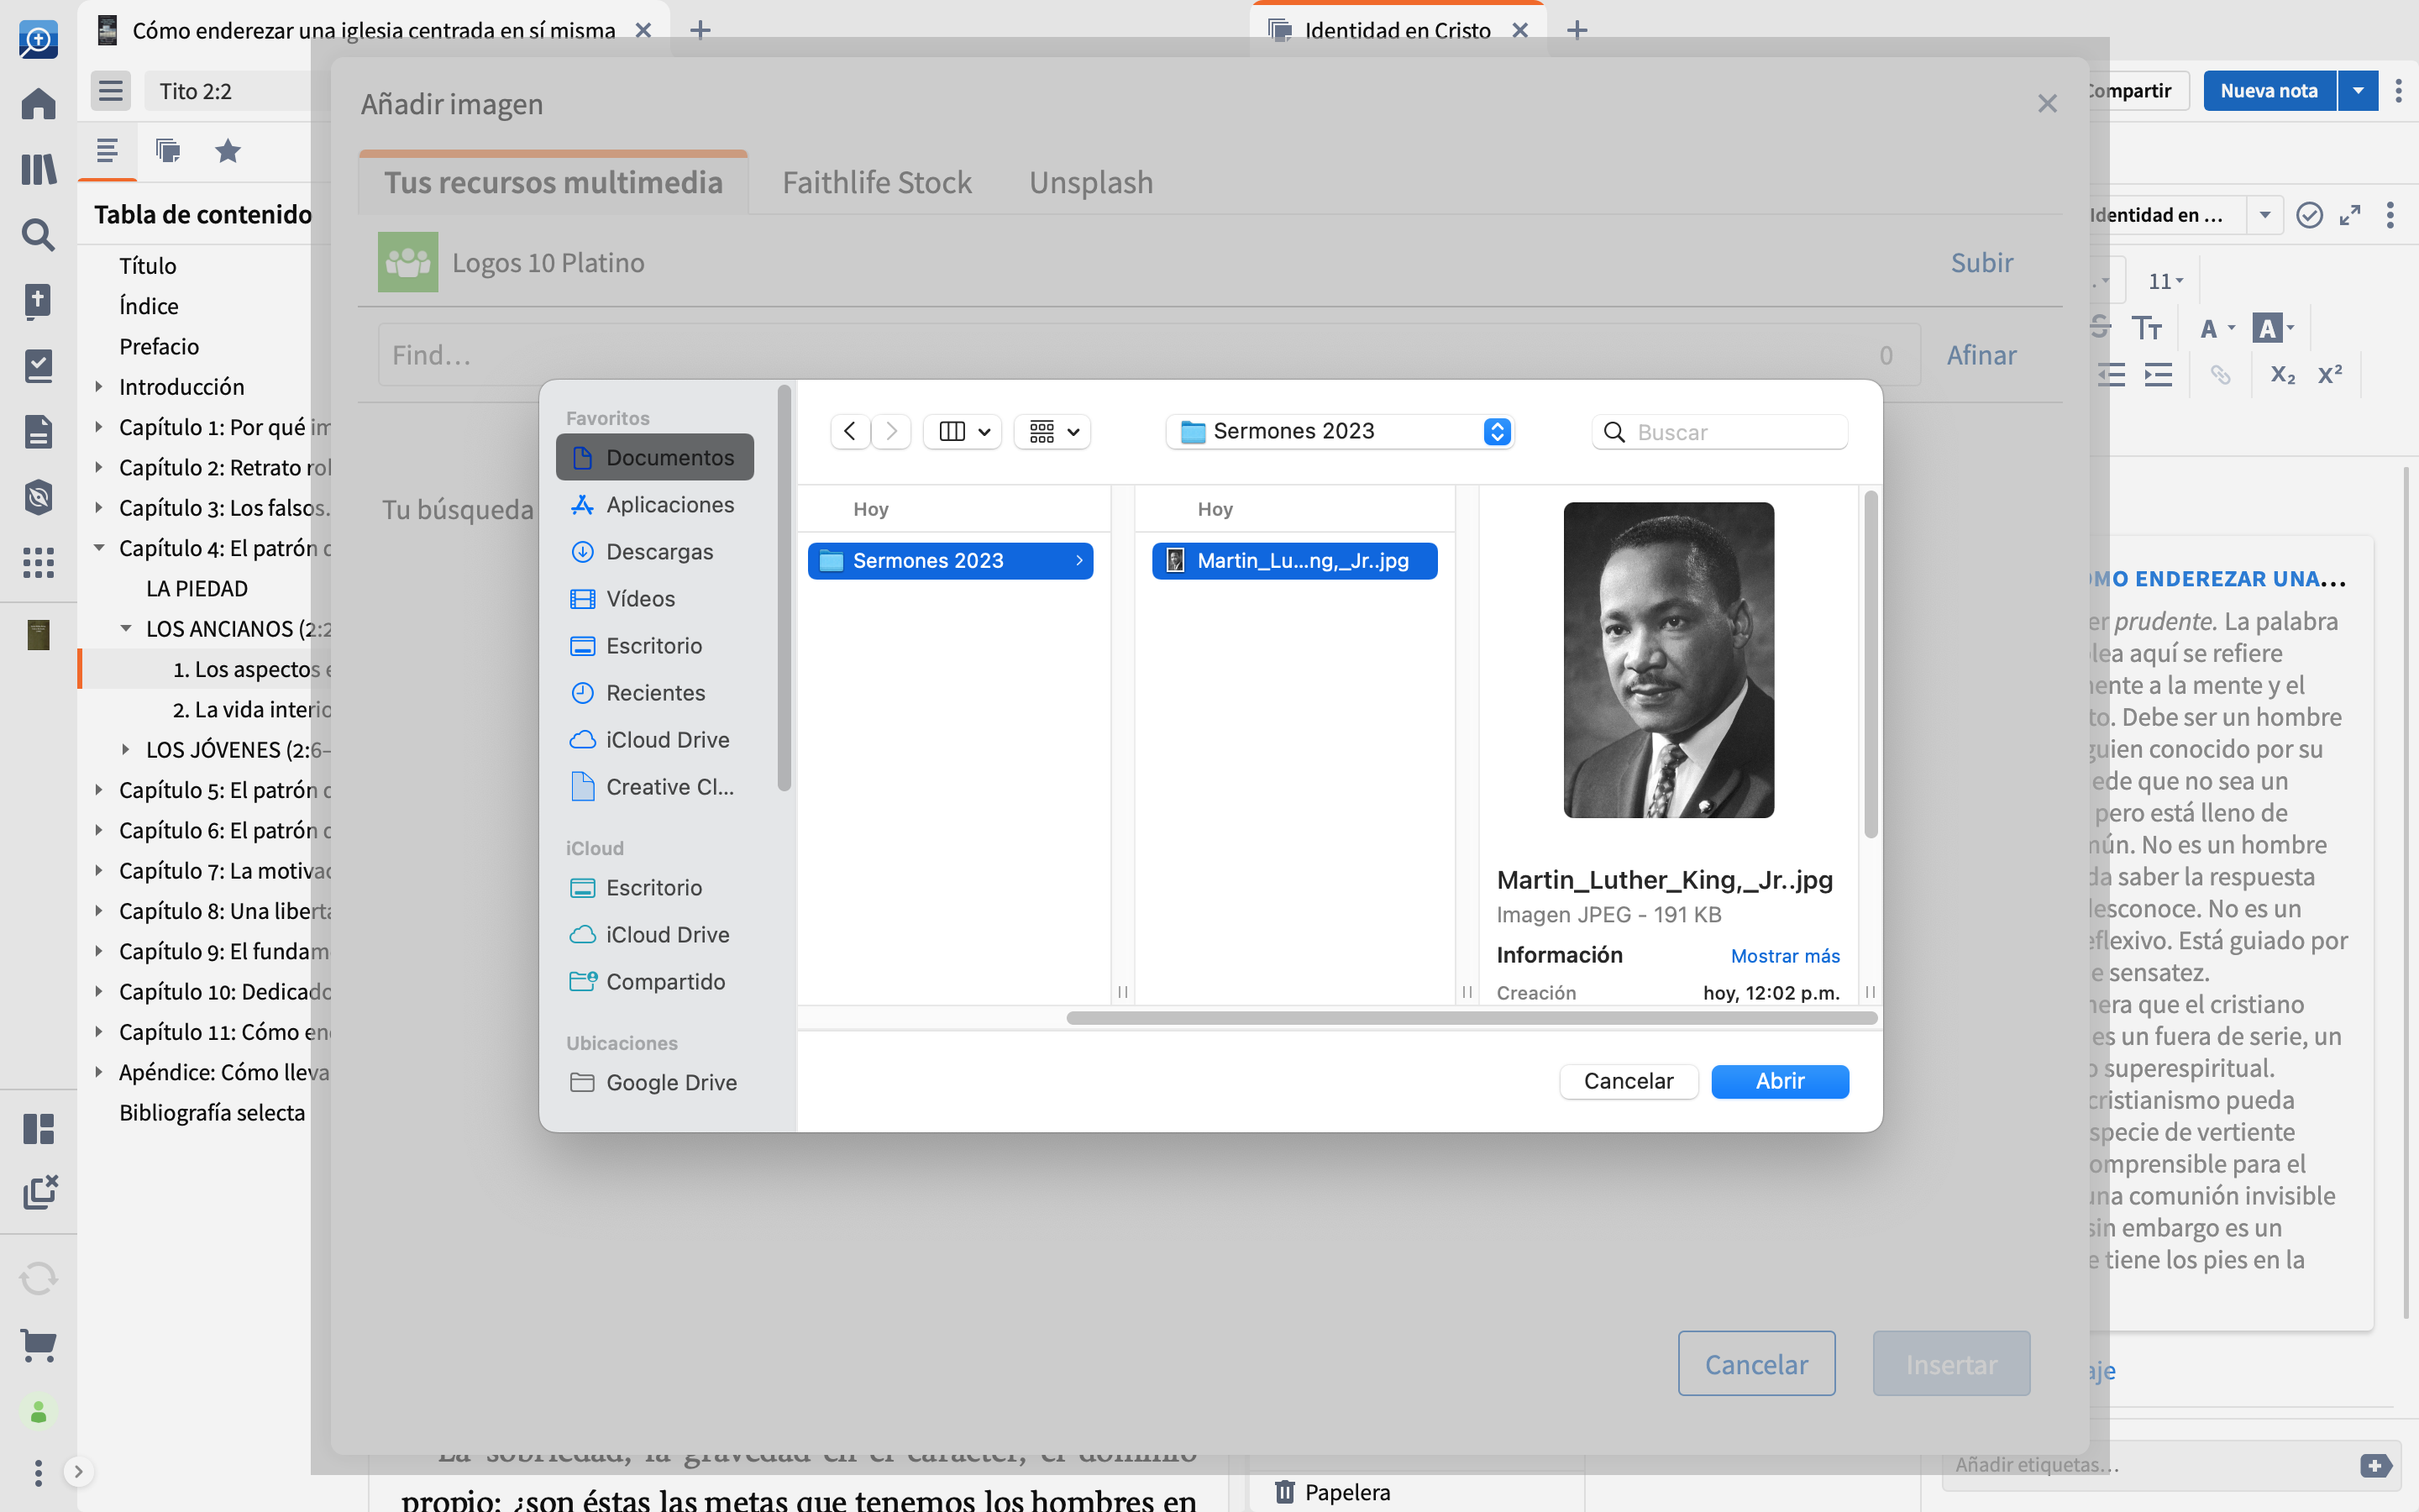Go back in file dialog

point(850,431)
